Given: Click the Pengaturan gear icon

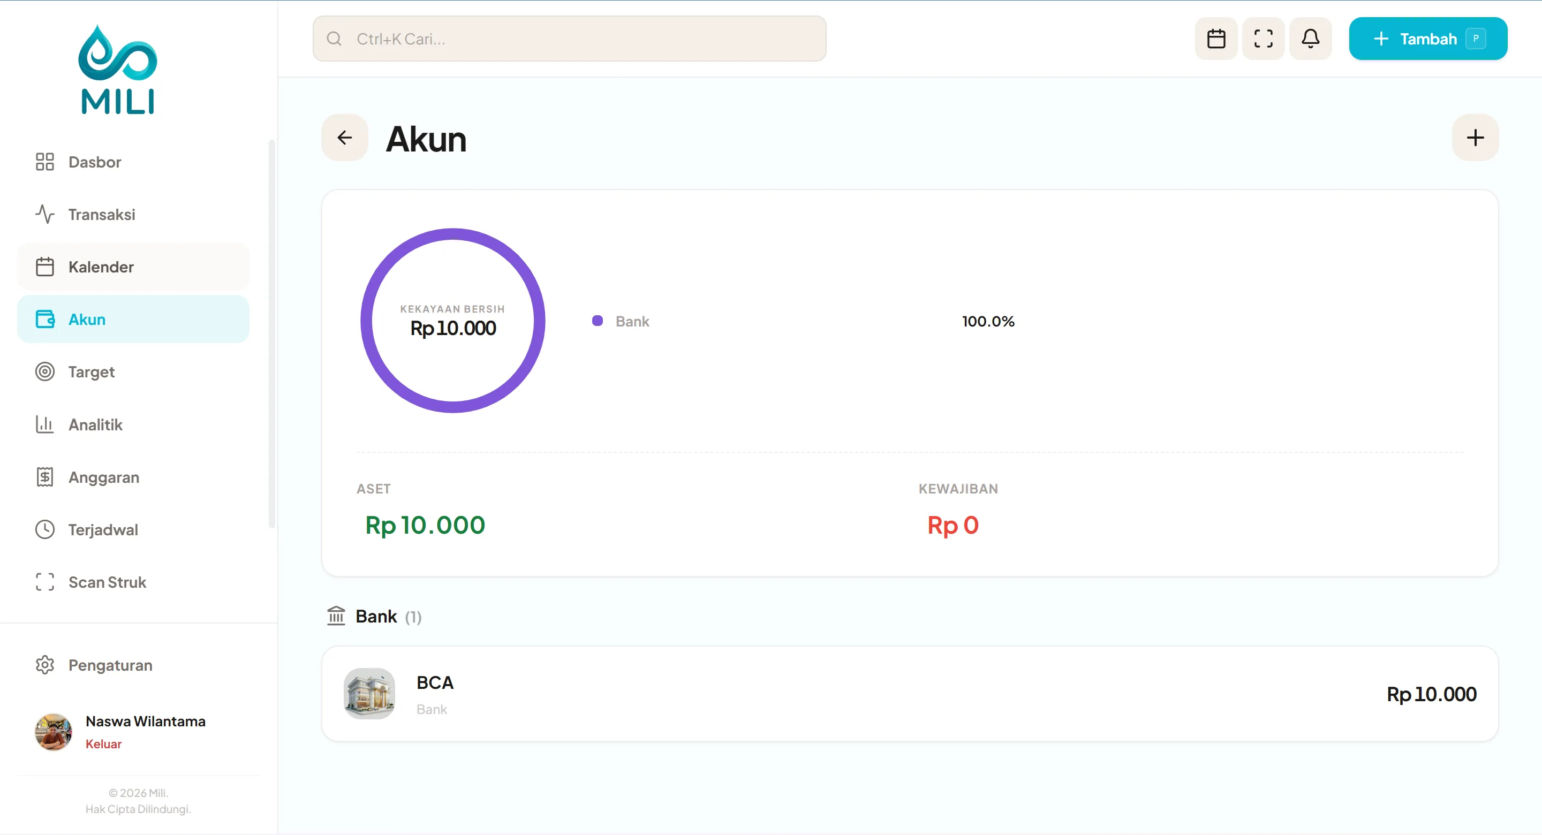Looking at the screenshot, I should [45, 665].
